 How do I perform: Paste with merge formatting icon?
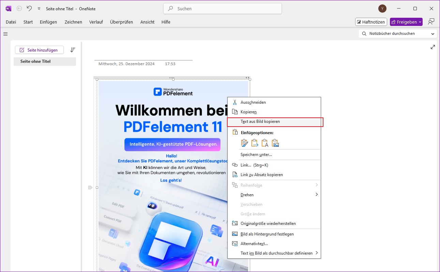pos(255,143)
